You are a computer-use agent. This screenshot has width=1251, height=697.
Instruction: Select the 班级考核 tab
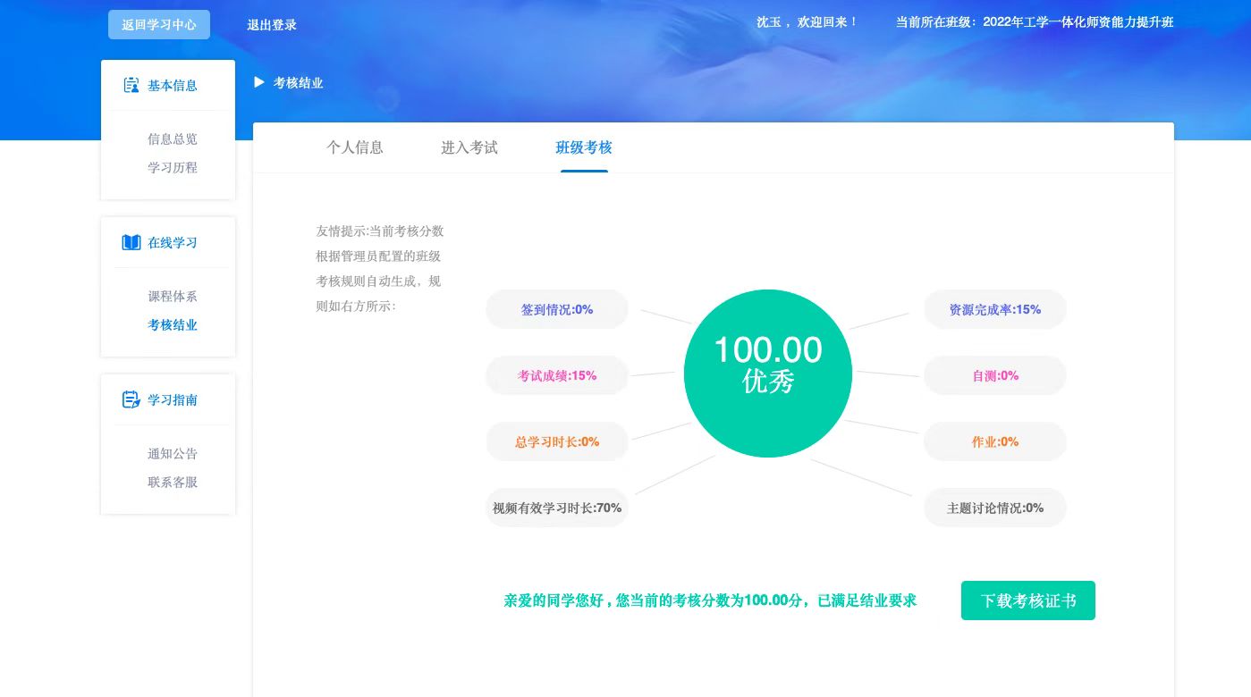pos(584,147)
